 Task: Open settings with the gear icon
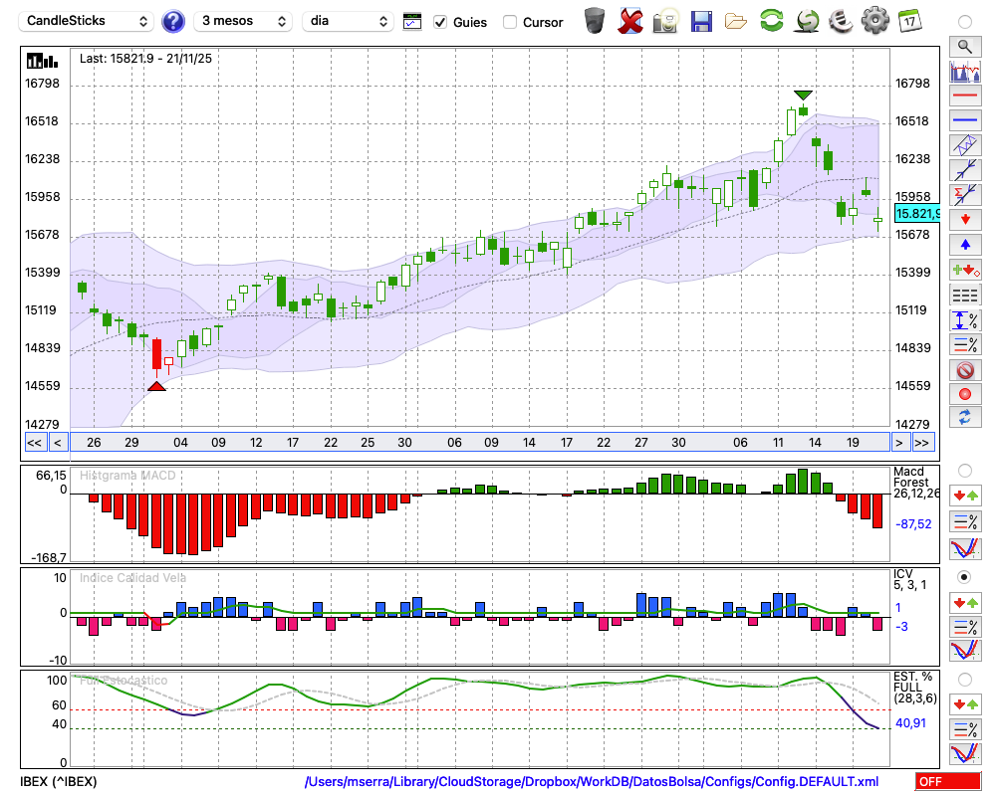click(x=875, y=20)
